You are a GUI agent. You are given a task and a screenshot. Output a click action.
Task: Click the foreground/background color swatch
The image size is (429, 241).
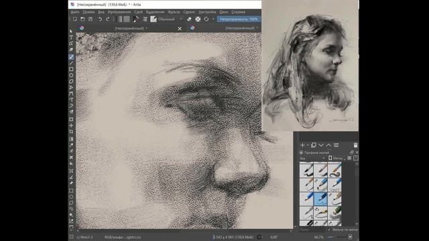point(135,19)
